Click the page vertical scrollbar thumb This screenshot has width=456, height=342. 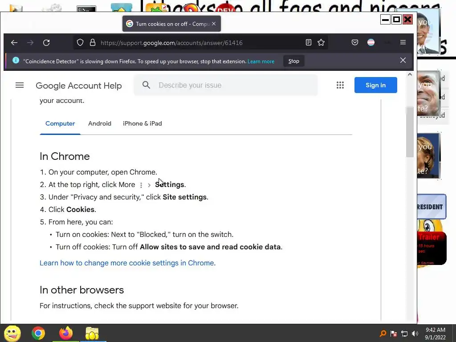[410, 131]
